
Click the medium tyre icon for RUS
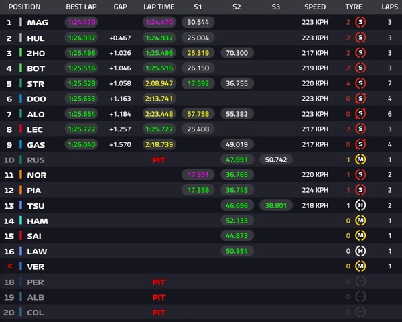[360, 160]
